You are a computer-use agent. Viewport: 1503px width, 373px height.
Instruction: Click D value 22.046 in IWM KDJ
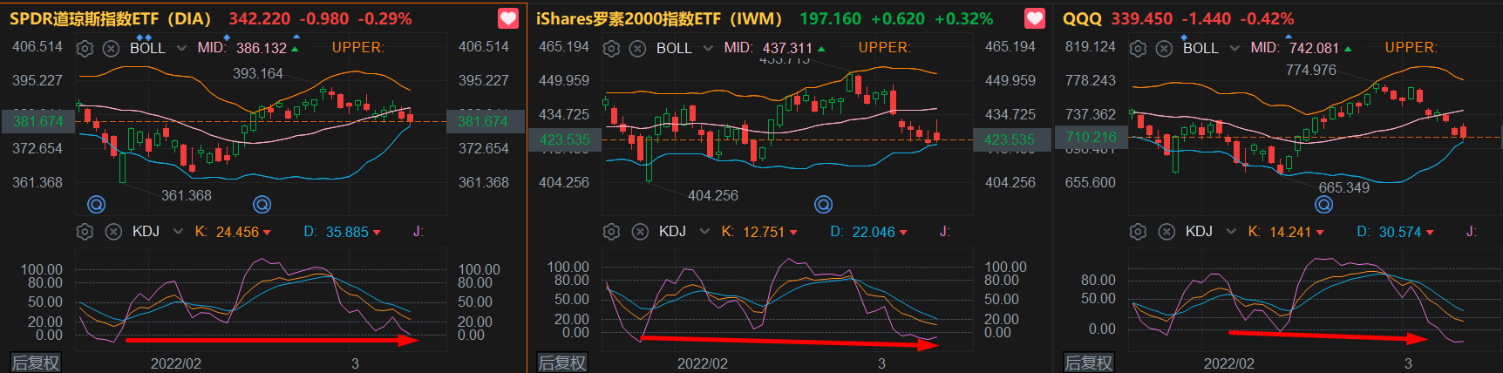874,232
